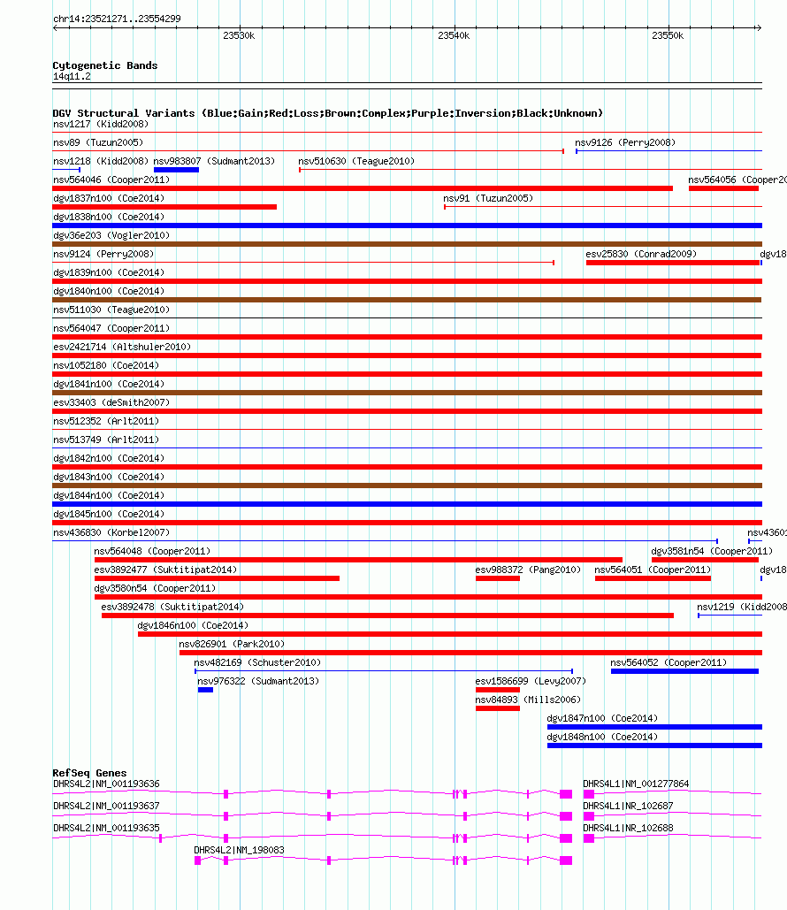Click nsv513749 (Arlt2011) label
This screenshot has height=910, width=787.
pyautogui.click(x=105, y=440)
